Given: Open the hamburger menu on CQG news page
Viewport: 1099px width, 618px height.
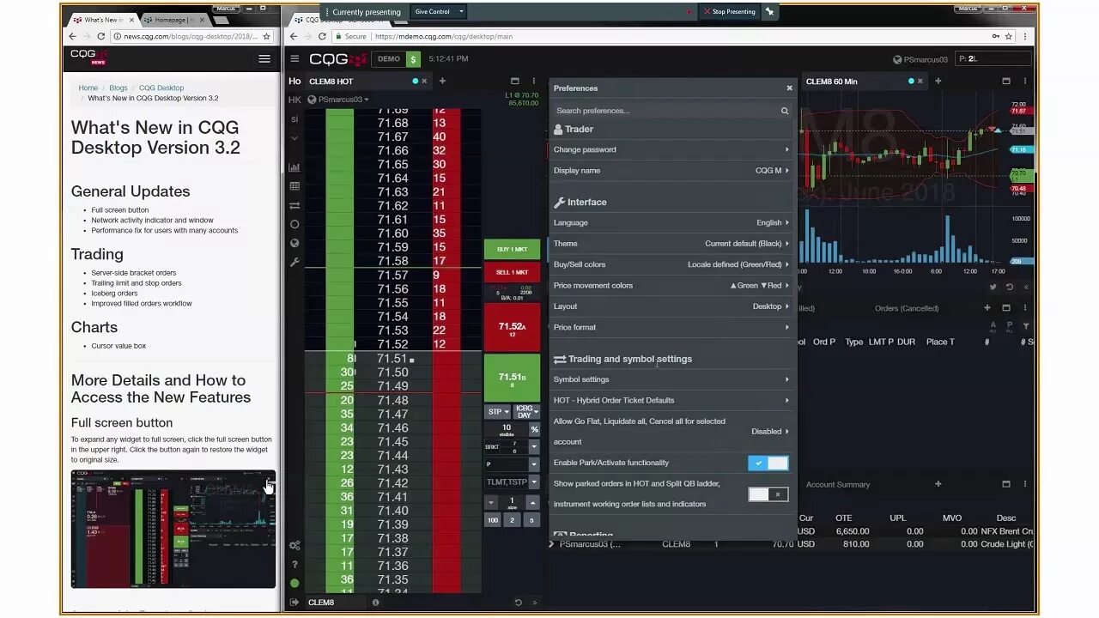Looking at the screenshot, I should coord(264,59).
